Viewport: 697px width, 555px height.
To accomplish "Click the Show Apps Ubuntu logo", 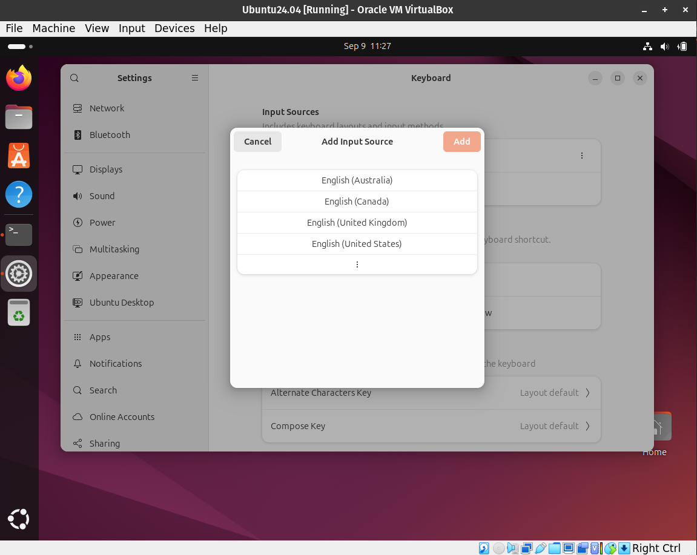I will (19, 519).
